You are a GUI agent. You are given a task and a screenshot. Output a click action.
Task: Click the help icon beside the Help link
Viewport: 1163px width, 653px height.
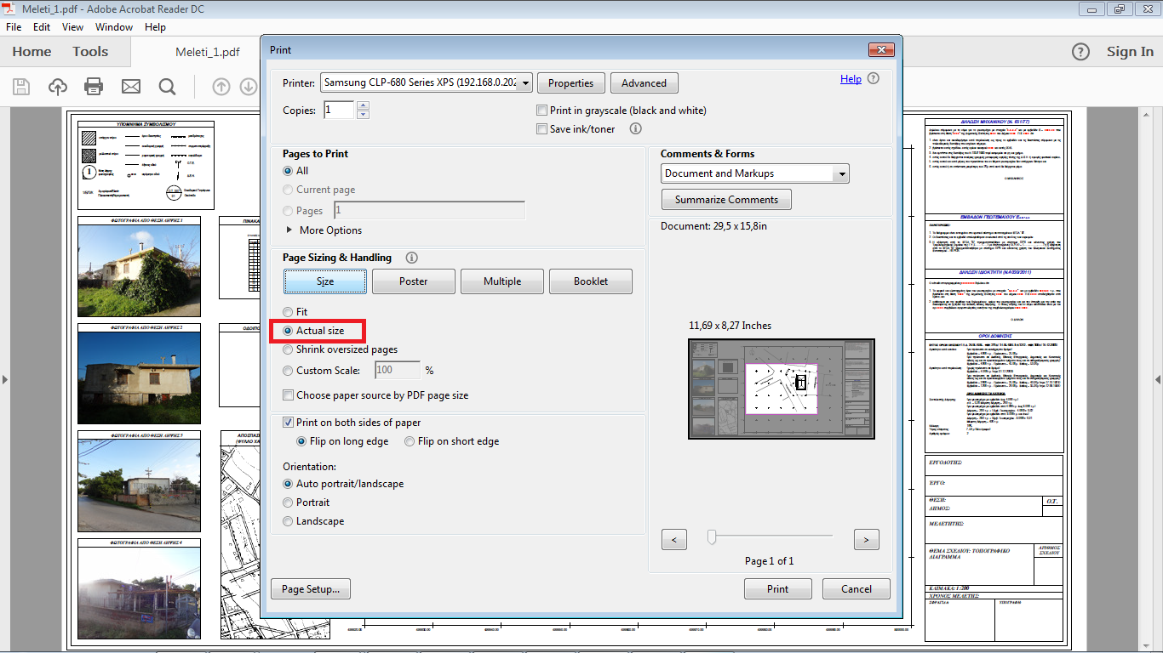point(873,78)
